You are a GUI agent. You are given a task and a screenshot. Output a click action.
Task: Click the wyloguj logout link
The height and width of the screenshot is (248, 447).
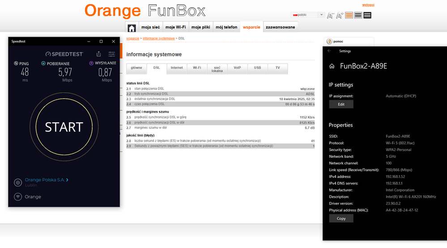(x=368, y=5)
